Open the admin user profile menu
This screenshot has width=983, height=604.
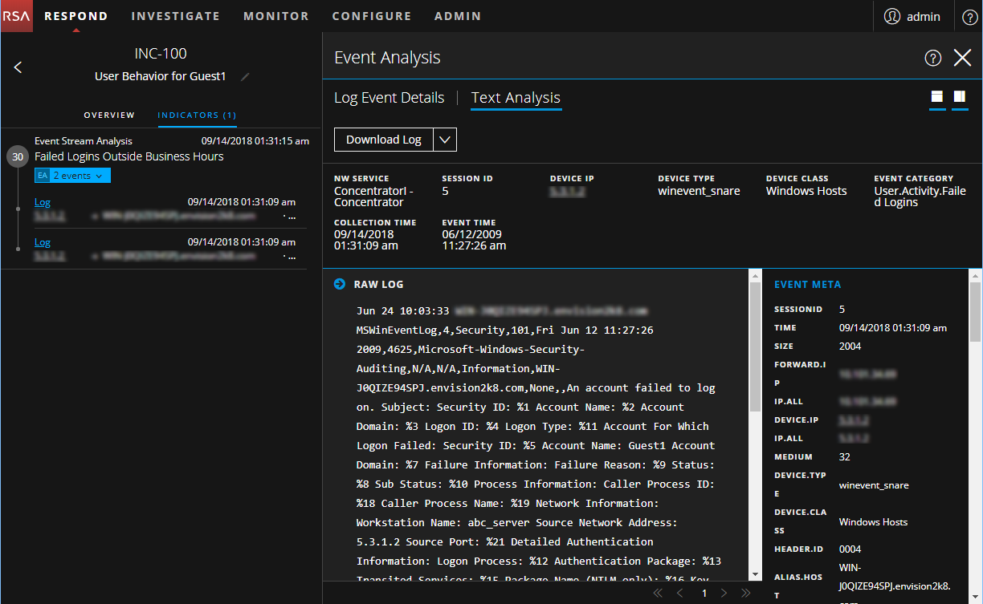(912, 17)
